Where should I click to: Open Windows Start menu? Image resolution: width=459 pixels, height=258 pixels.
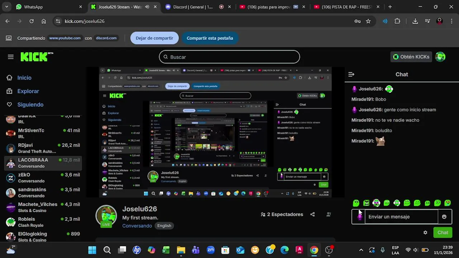coord(92,250)
